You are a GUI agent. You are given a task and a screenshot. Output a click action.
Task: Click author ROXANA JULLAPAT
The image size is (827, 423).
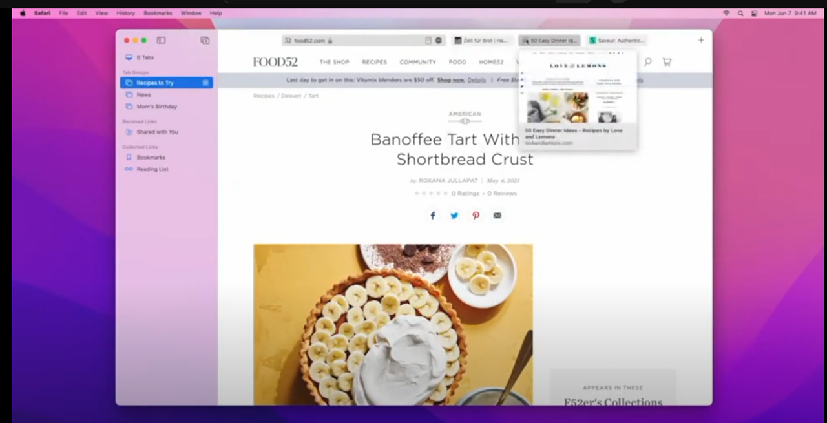[448, 181]
